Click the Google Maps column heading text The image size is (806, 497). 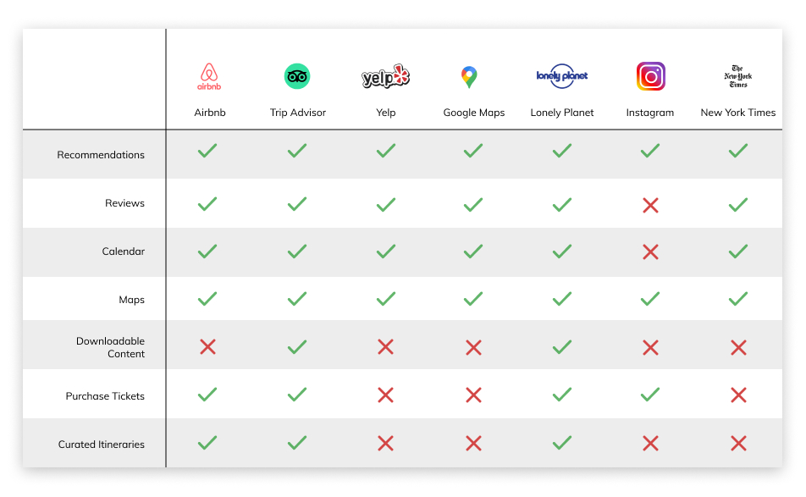[x=474, y=113]
